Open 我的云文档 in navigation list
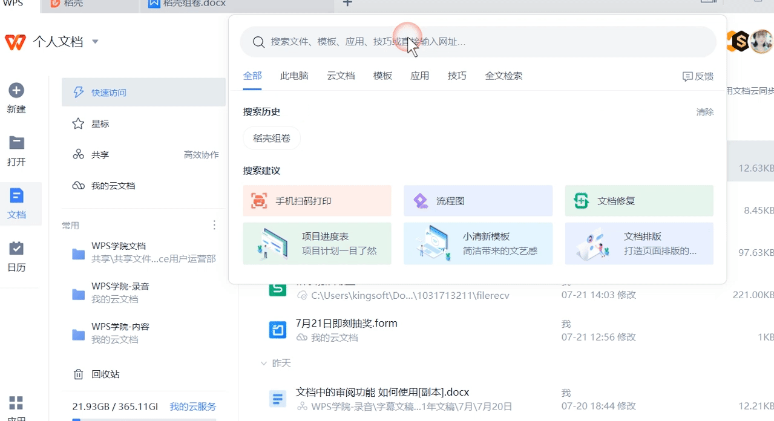This screenshot has width=774, height=421. pyautogui.click(x=143, y=186)
